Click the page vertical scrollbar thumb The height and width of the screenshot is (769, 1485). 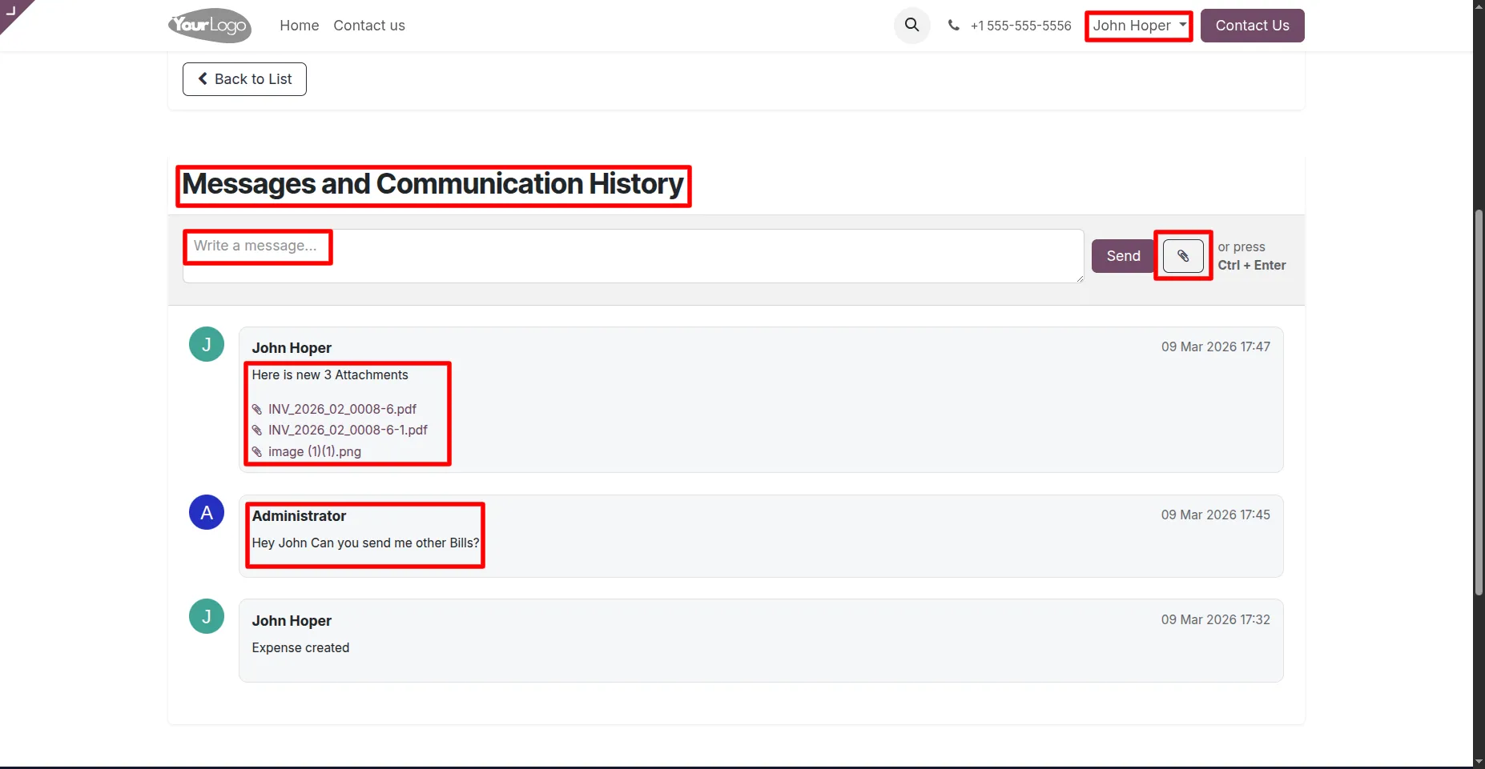(x=1479, y=403)
